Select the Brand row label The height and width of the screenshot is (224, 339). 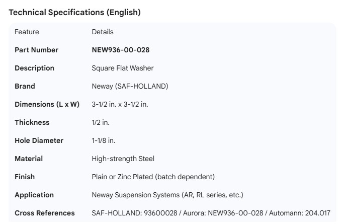(x=25, y=86)
